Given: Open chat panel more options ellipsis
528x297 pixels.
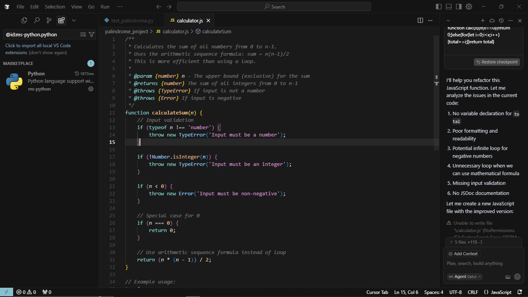Looking at the screenshot, I should (511, 20).
